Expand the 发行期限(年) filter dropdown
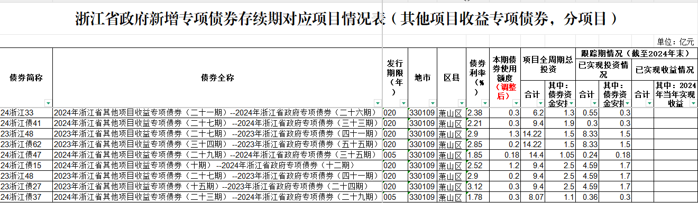The image size is (698, 203). click(x=403, y=103)
